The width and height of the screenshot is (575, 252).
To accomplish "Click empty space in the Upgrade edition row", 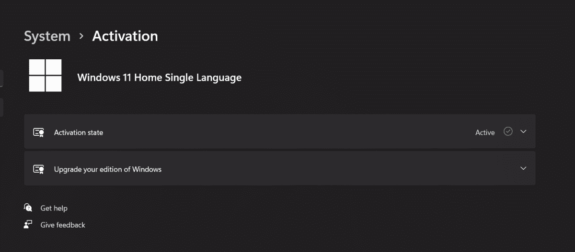I will [x=335, y=168].
